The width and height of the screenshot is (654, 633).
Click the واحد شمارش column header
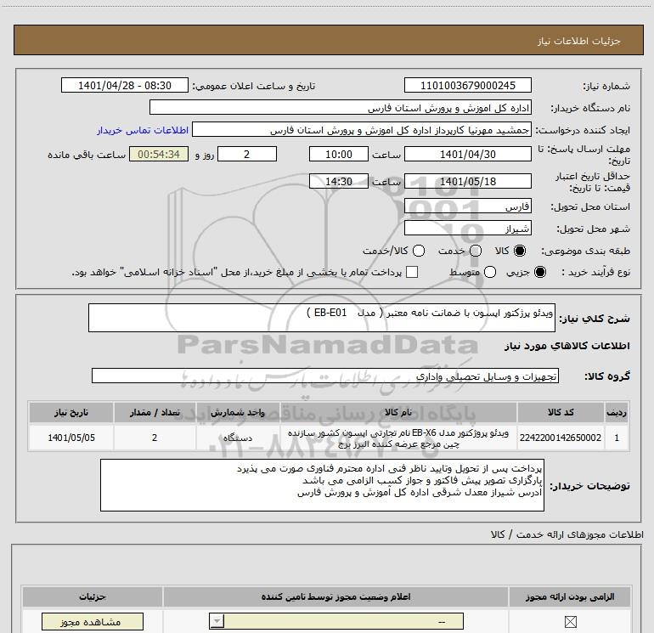click(x=238, y=412)
